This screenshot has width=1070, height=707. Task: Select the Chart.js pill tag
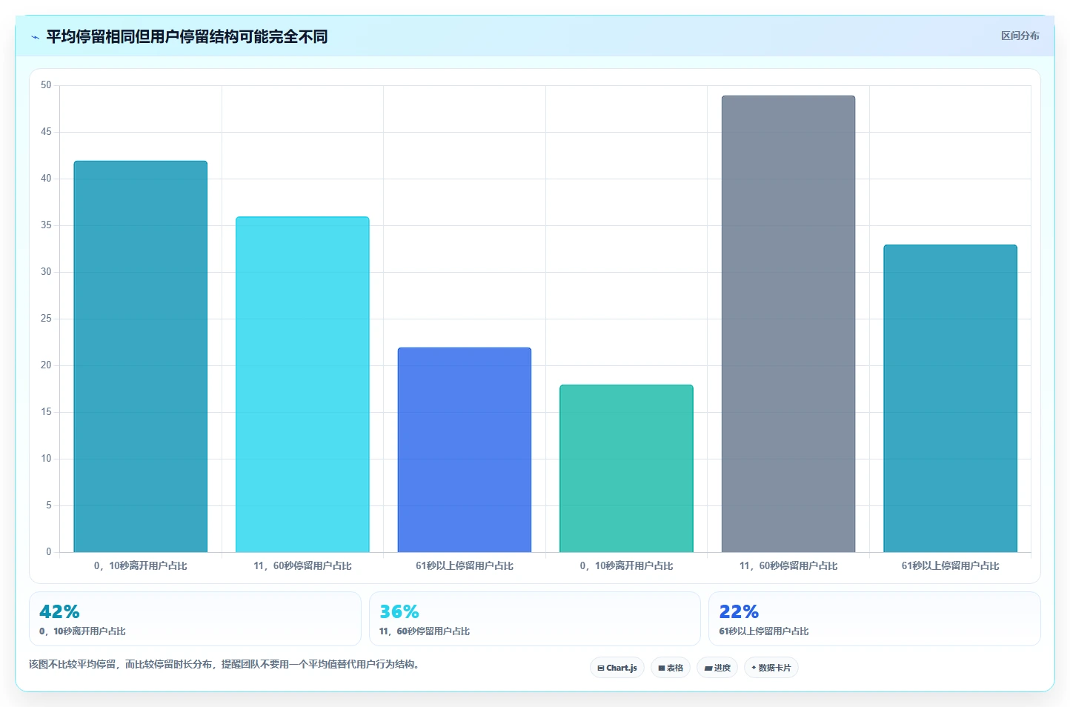tap(617, 668)
